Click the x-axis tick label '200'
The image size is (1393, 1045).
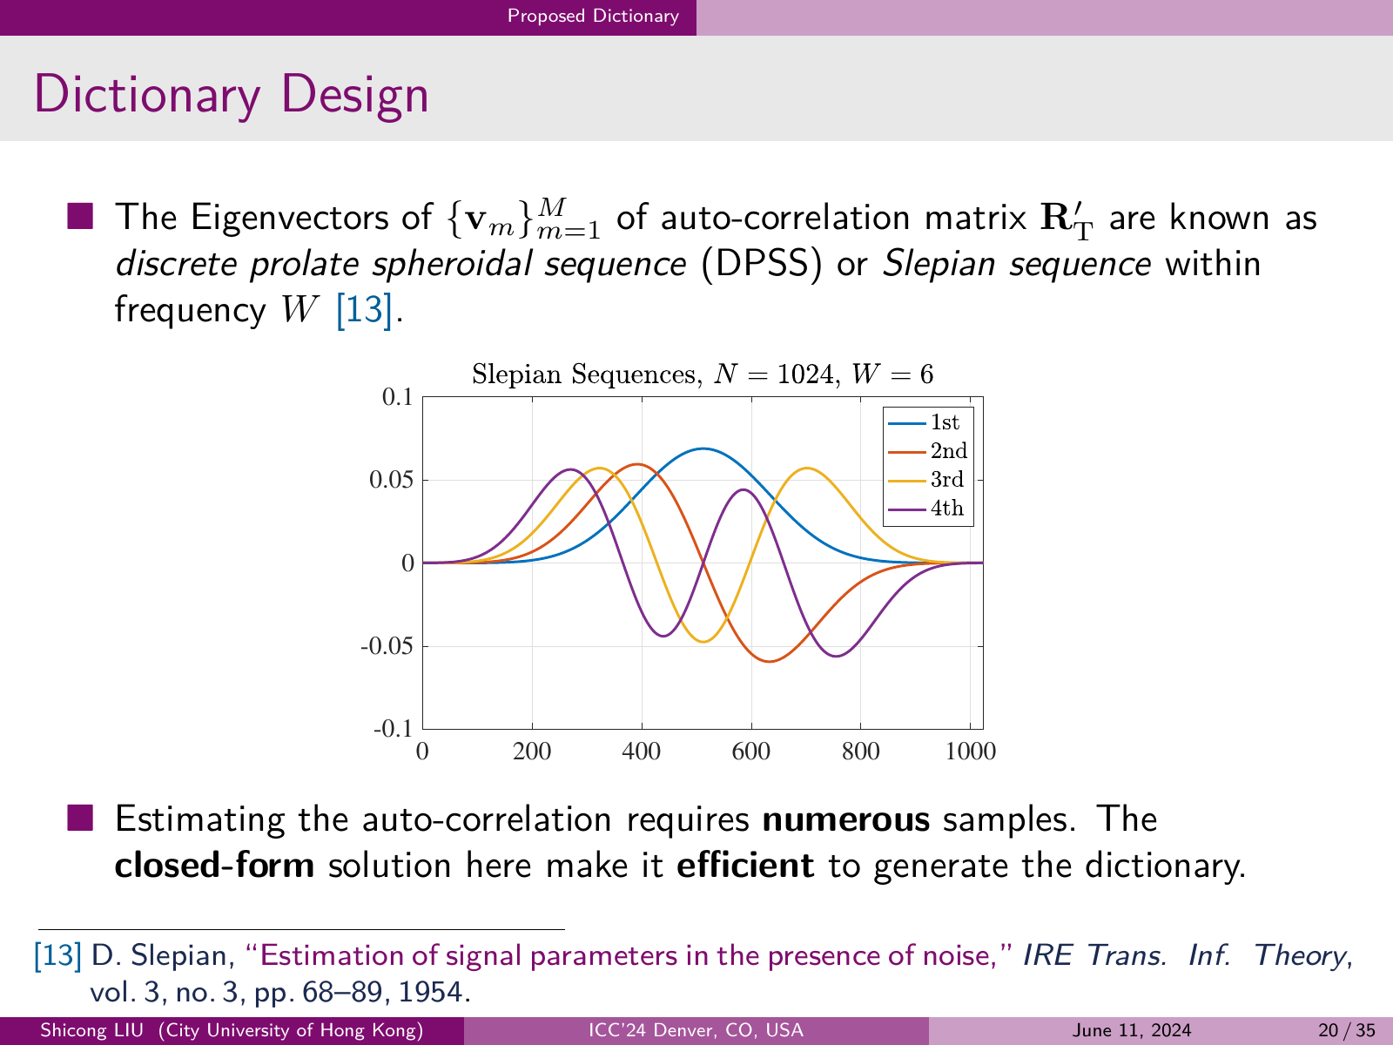[532, 752]
